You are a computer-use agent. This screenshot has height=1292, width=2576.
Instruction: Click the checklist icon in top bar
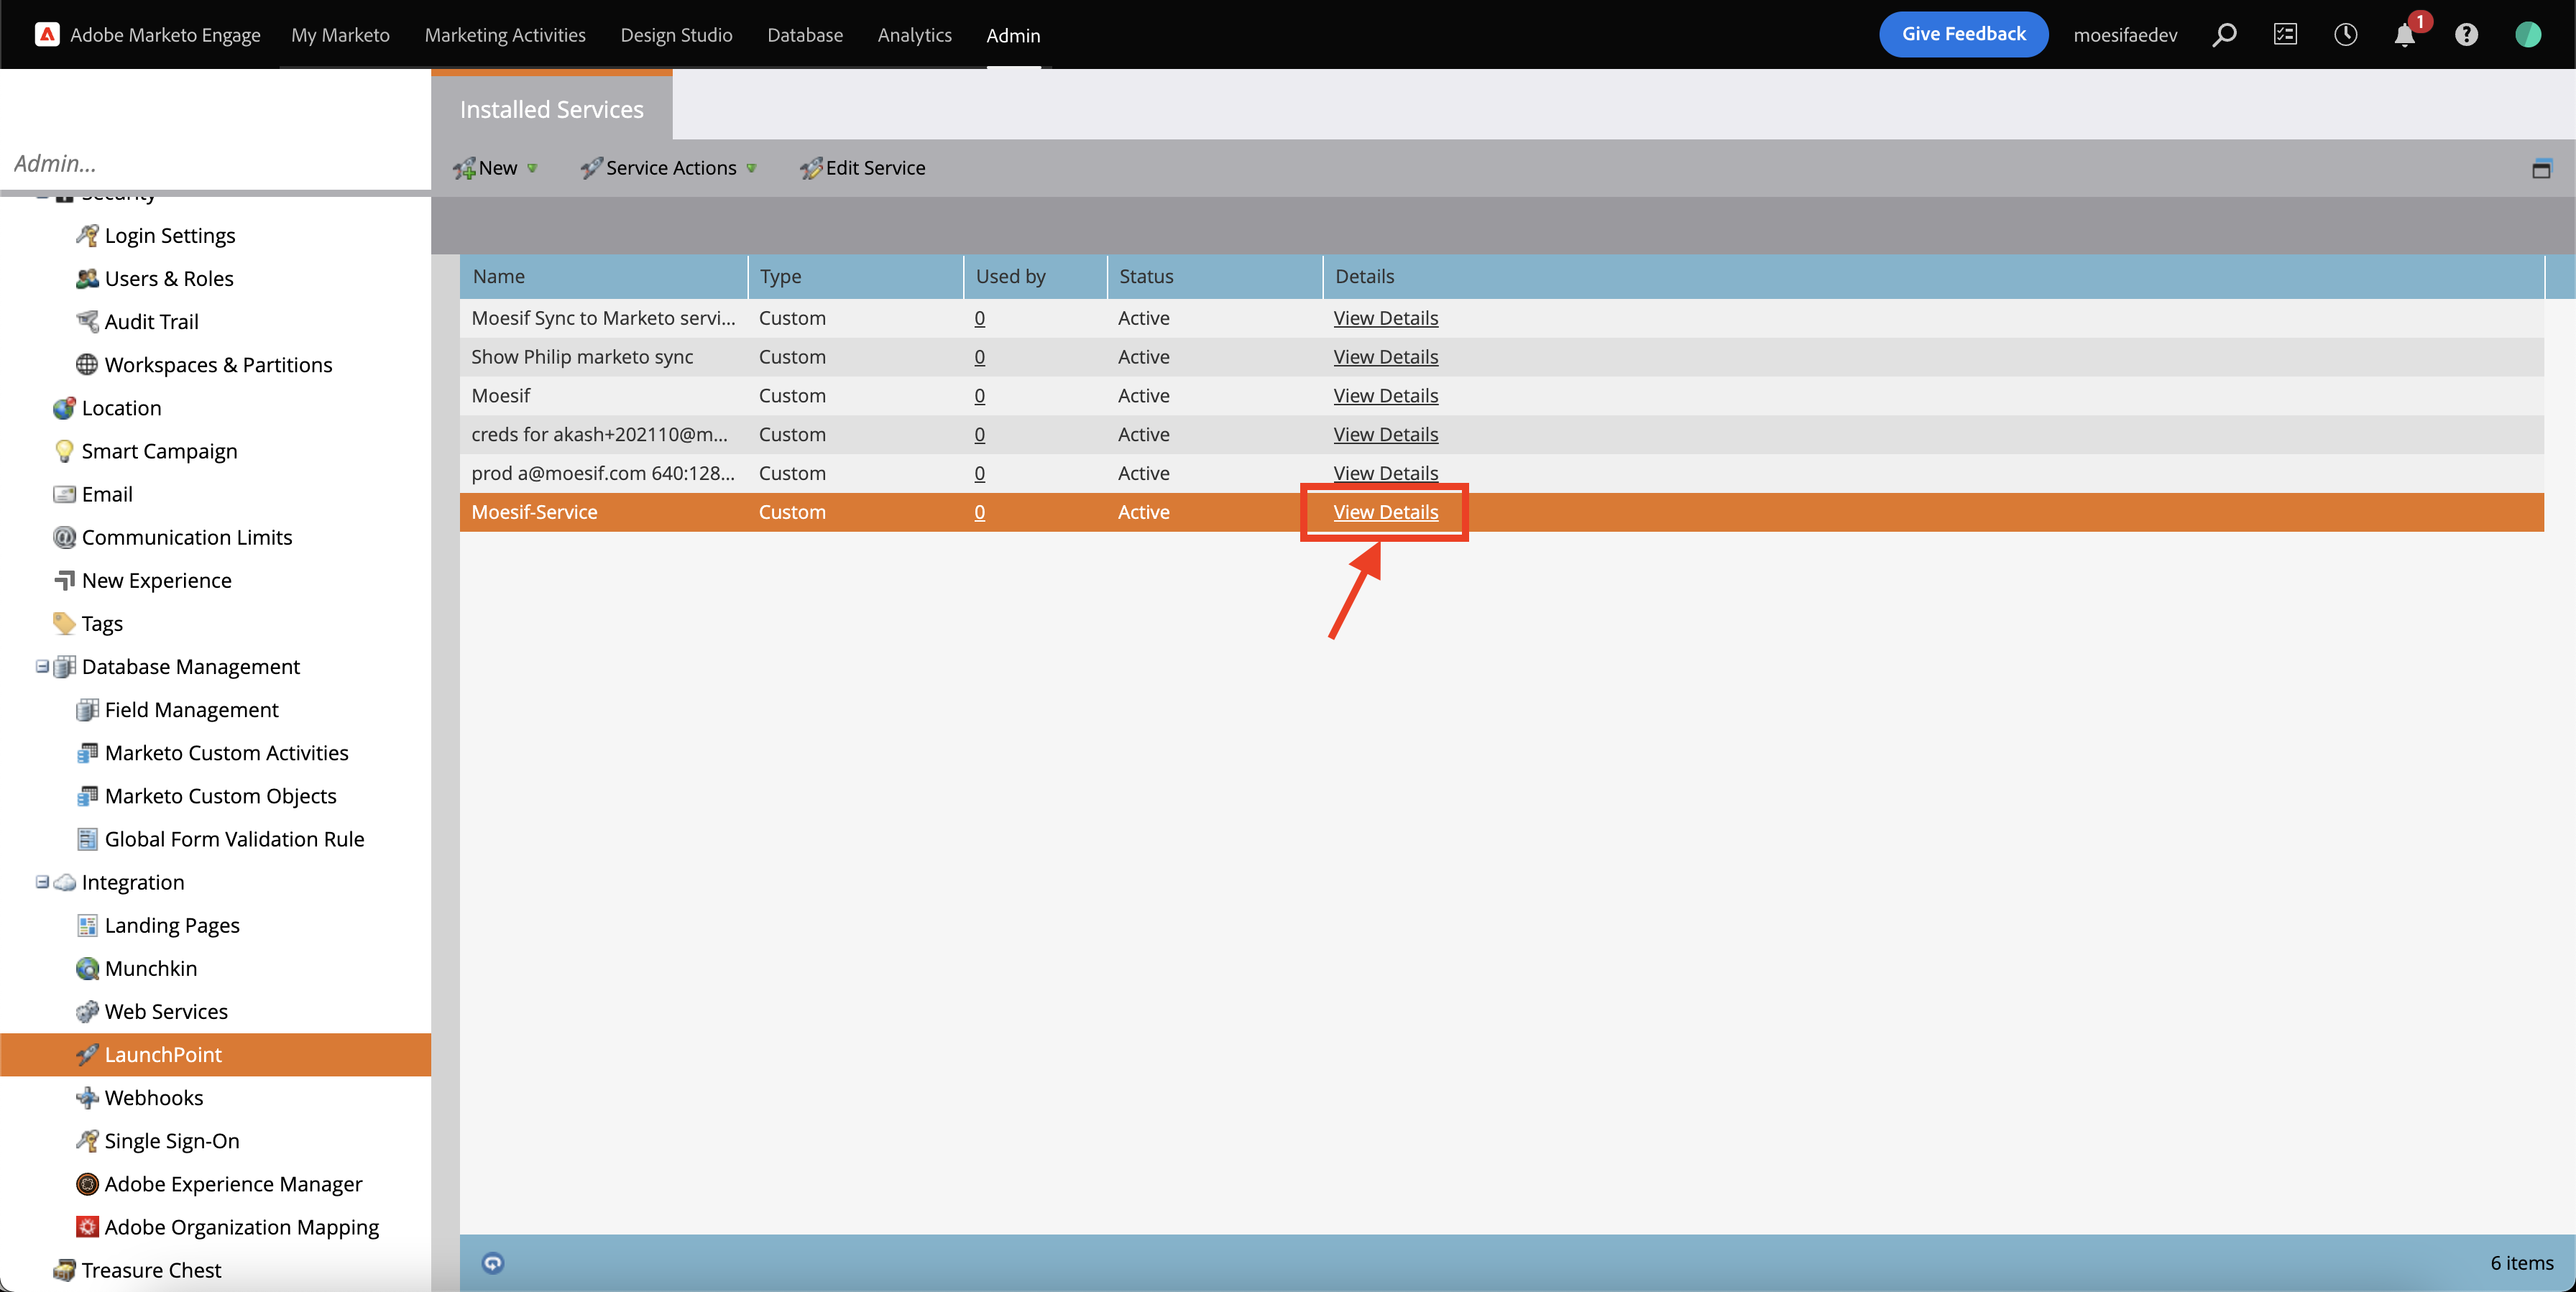coord(2285,35)
